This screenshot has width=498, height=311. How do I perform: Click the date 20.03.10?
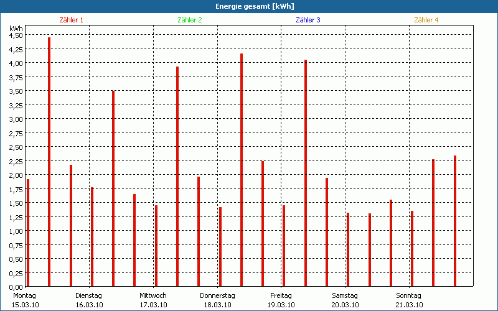coord(345,305)
